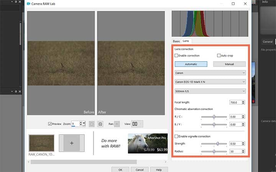
Task: Click the Focal length spinner arrows
Action: (x=243, y=102)
